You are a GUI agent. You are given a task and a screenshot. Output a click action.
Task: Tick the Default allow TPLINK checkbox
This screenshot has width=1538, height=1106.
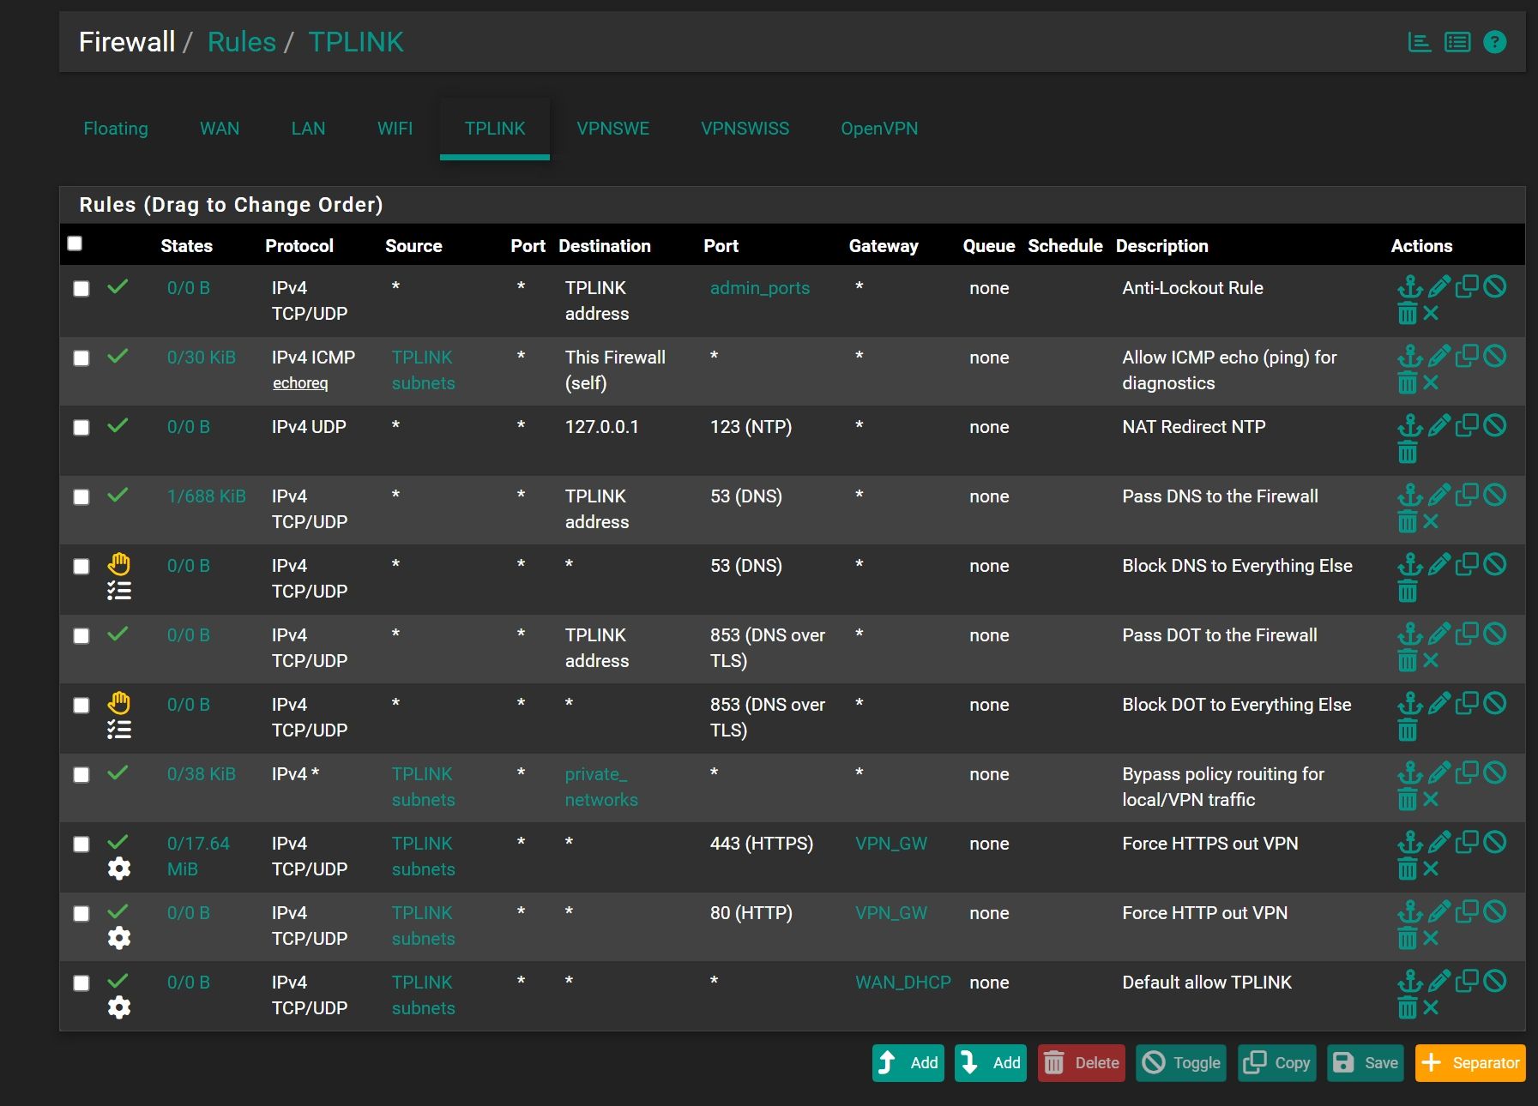(81, 983)
